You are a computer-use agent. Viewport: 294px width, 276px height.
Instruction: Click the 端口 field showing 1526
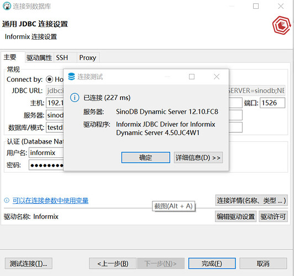272,103
